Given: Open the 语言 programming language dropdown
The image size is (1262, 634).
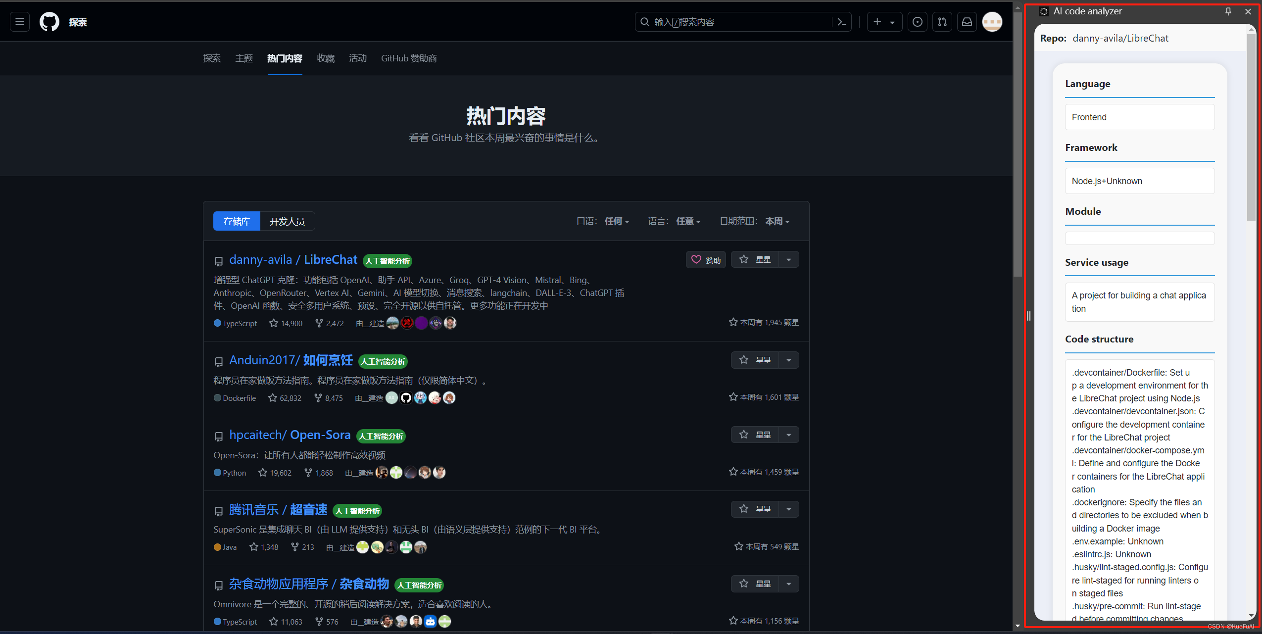Looking at the screenshot, I should 674,221.
